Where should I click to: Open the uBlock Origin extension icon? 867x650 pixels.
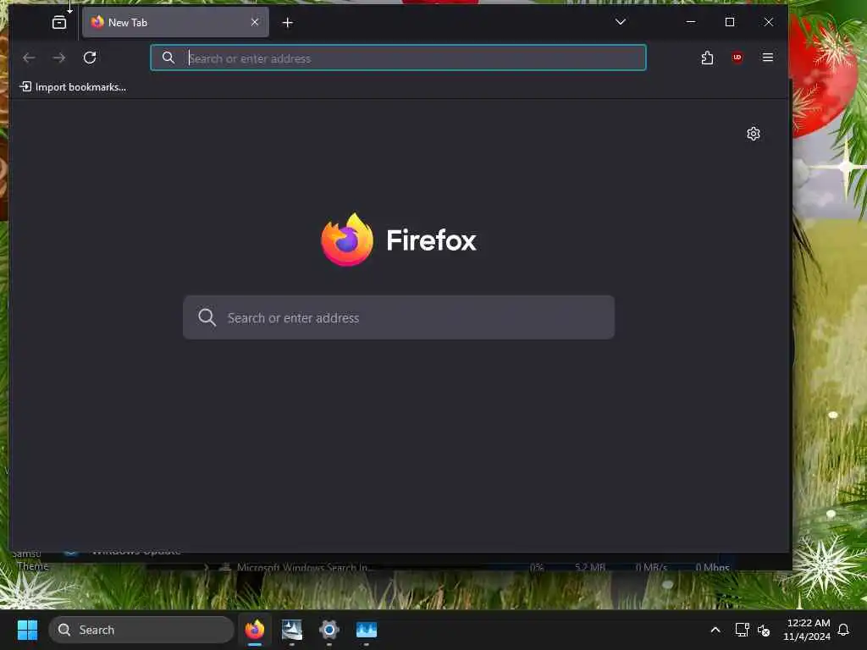[x=737, y=58]
